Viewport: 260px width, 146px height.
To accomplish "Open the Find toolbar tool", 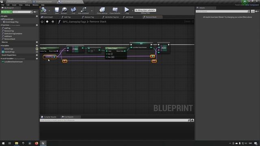I will coord(73,10).
